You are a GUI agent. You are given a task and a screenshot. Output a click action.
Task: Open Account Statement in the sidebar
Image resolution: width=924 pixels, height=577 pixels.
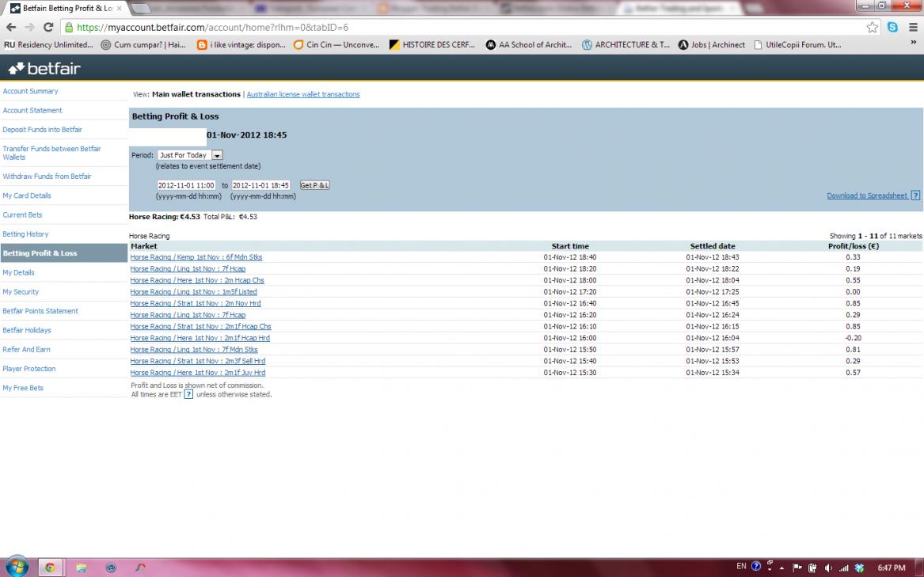[x=32, y=110]
